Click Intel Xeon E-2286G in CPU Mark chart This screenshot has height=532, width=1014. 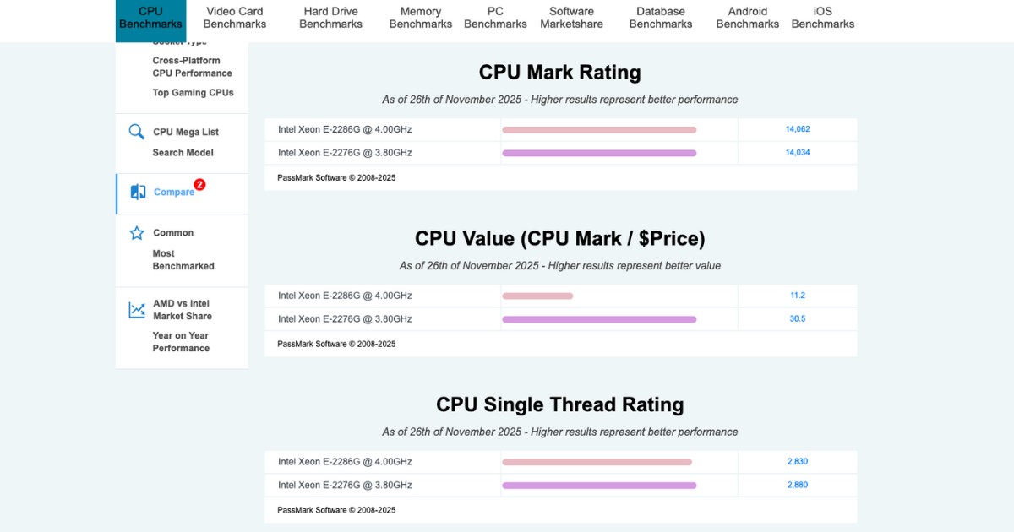(x=346, y=129)
